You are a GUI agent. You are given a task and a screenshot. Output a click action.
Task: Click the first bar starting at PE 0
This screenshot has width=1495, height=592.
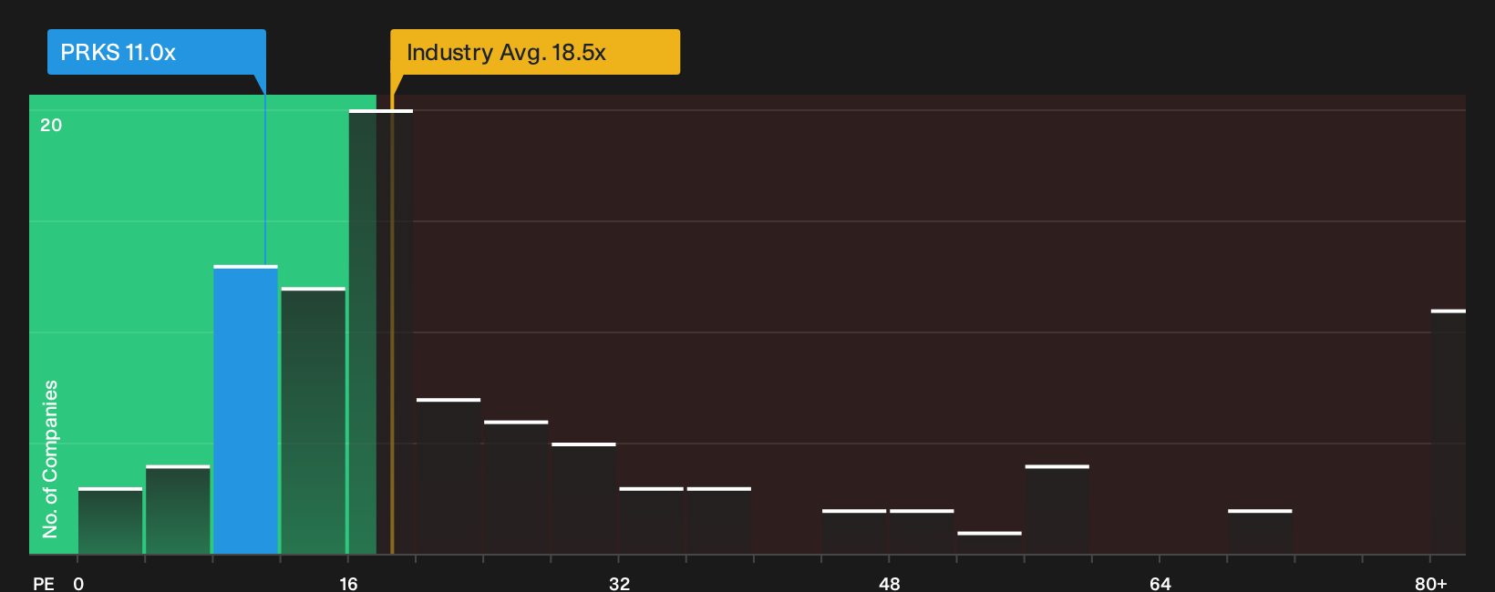110,521
